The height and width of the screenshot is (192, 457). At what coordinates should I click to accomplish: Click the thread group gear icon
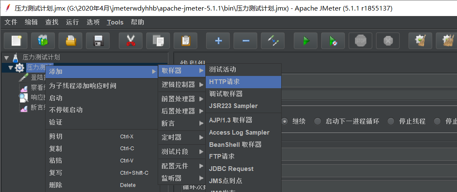point(19,68)
